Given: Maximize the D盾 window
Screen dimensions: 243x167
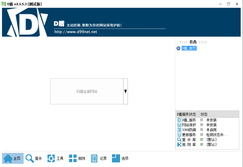Looking at the screenshot, I should click(x=229, y=4).
